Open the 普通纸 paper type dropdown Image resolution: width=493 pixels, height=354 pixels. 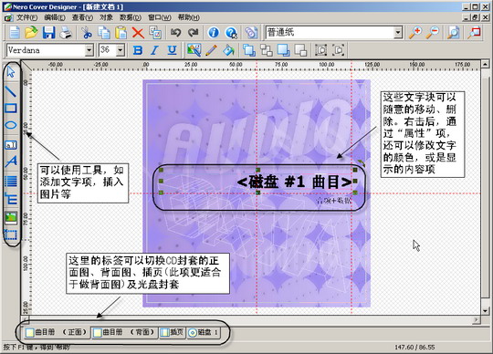coord(398,32)
